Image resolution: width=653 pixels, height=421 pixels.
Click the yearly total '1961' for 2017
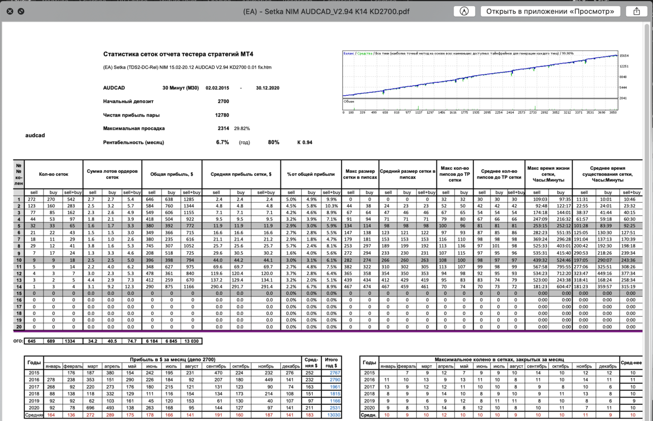coord(335,387)
